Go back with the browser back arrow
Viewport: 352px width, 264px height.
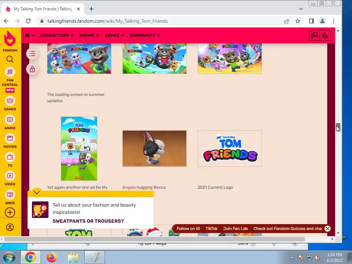click(x=6, y=21)
